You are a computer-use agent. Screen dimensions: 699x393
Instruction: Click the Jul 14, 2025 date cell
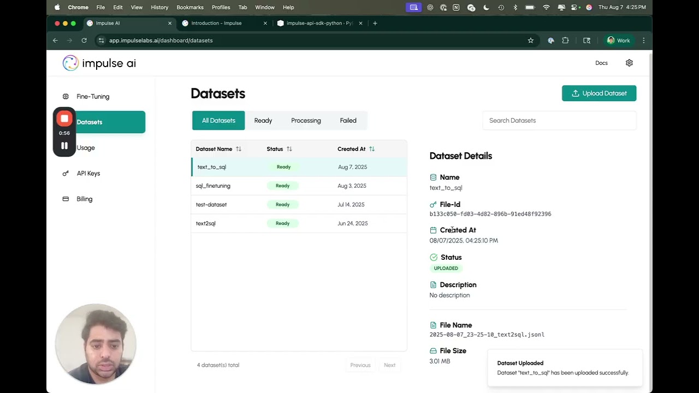point(351,205)
